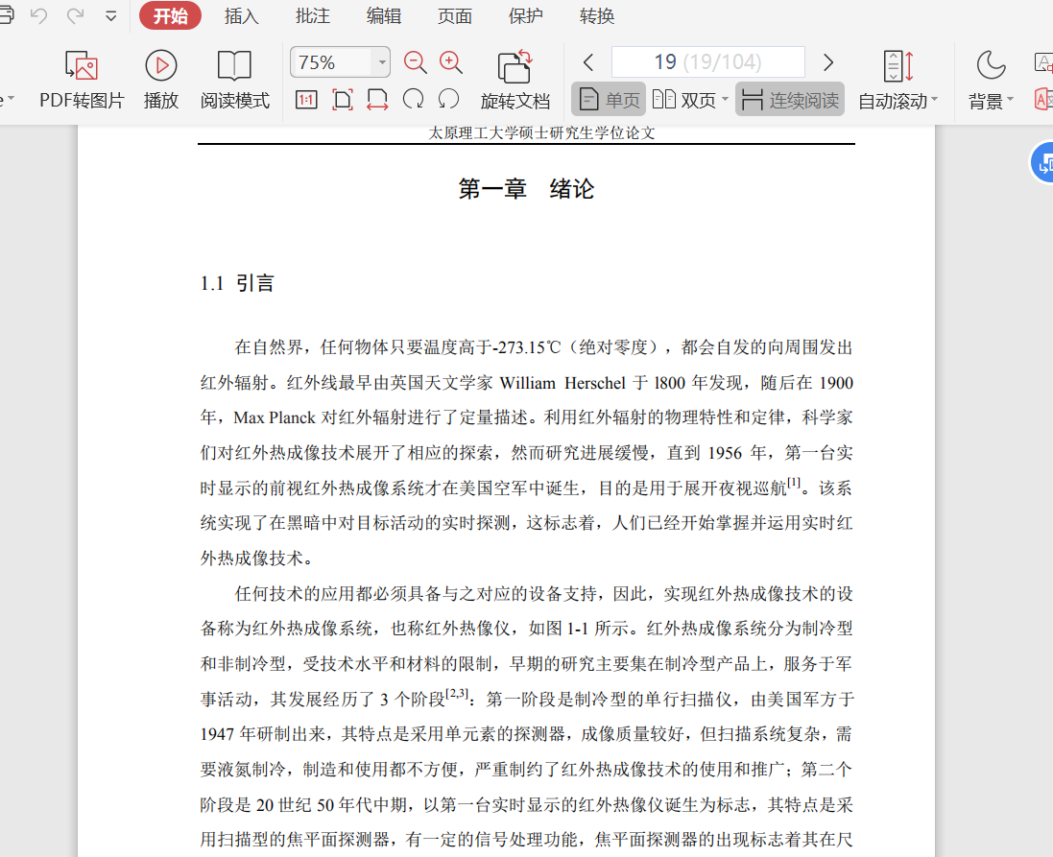Open the quick access toolbar customize arrow
The width and height of the screenshot is (1053, 857).
click(x=110, y=16)
